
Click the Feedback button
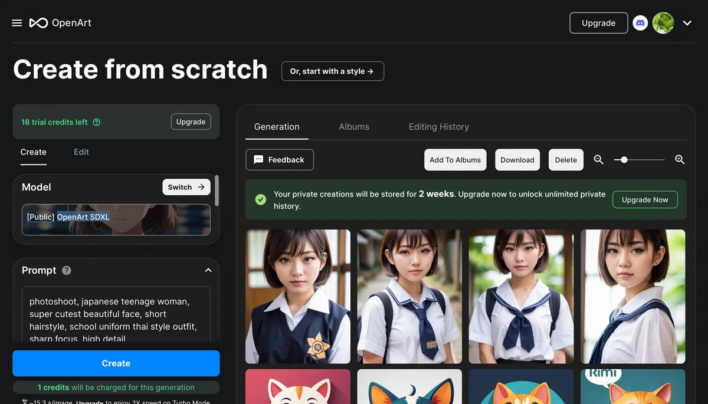(280, 160)
